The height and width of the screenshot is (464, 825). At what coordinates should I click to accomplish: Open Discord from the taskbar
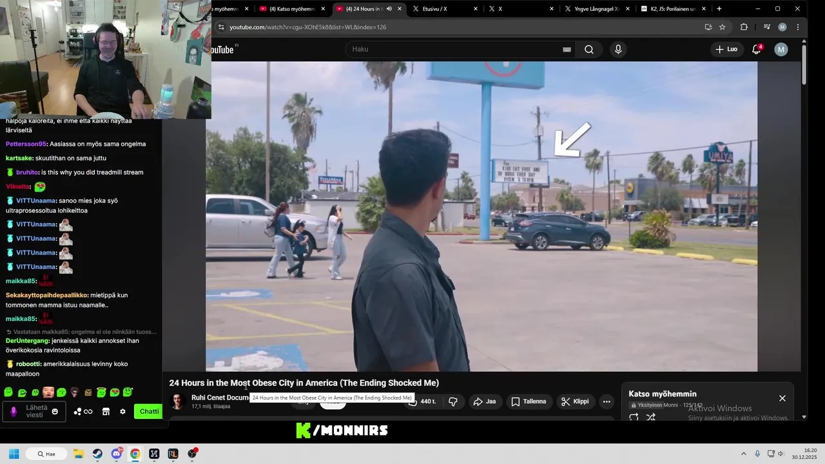tap(116, 454)
